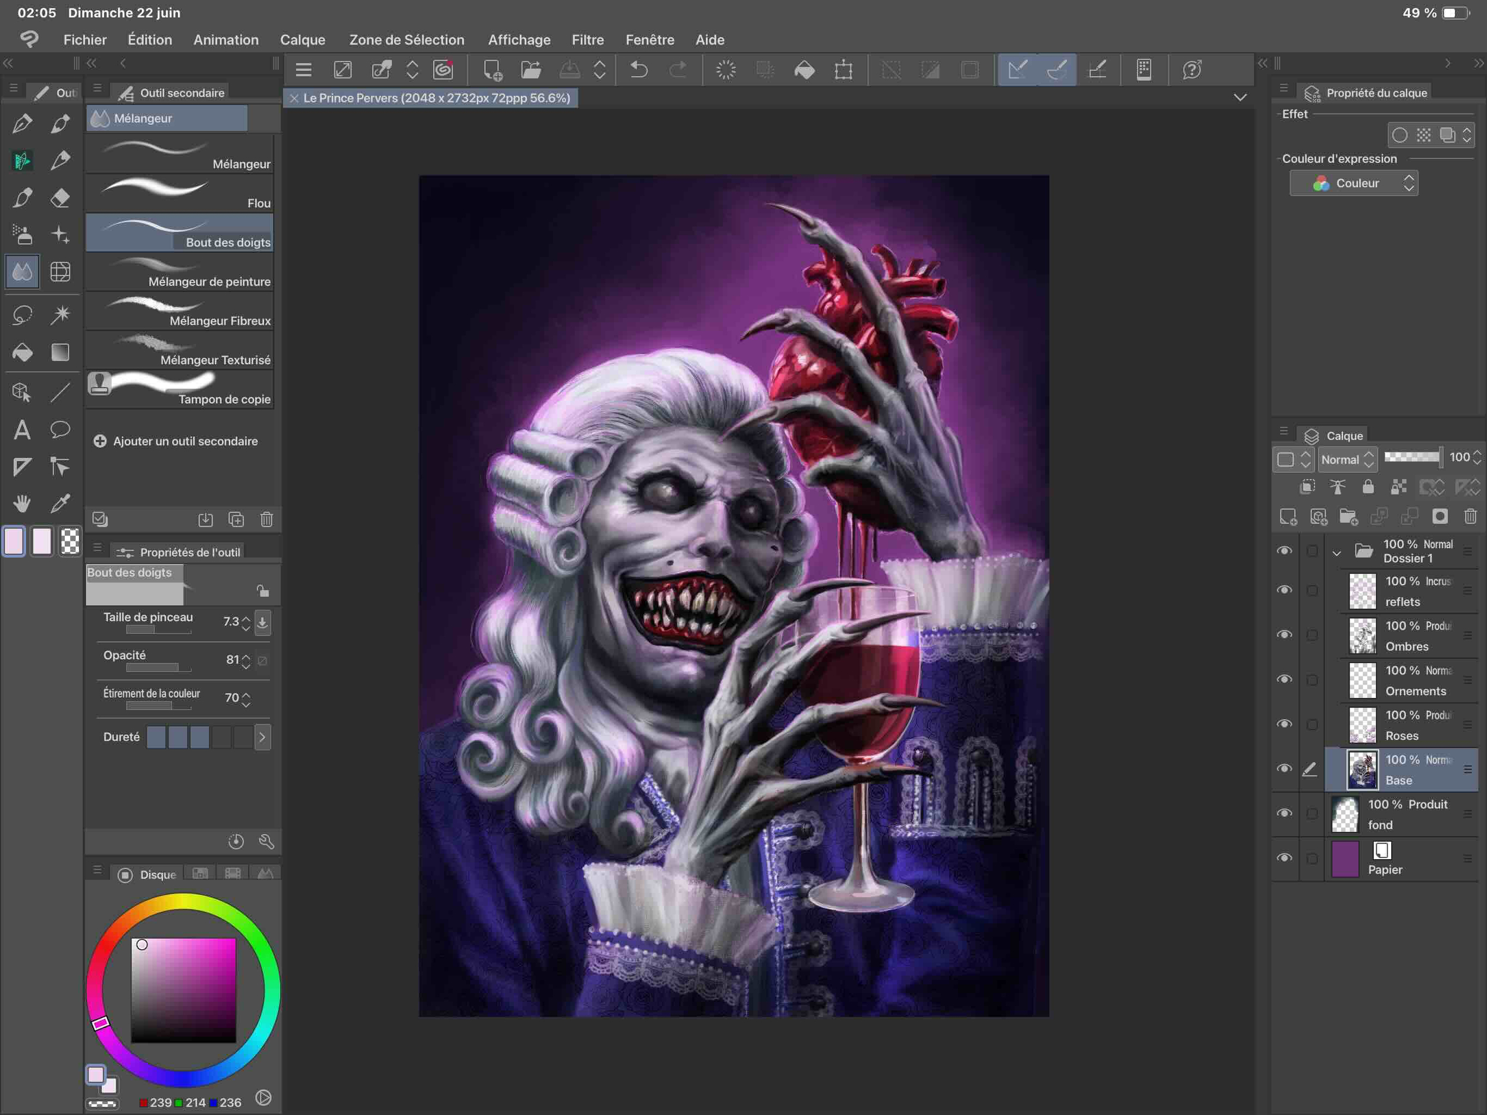Open the Couleur expression color dropdown

tap(1353, 183)
